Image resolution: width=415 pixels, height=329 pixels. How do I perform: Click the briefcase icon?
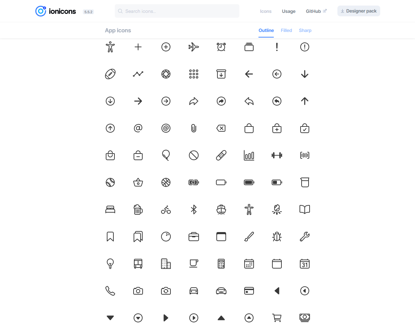[193, 237]
